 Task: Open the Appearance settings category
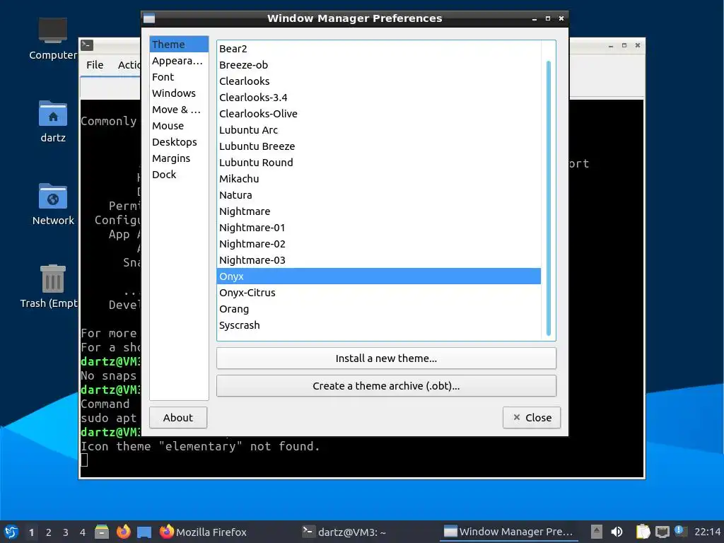179,61
